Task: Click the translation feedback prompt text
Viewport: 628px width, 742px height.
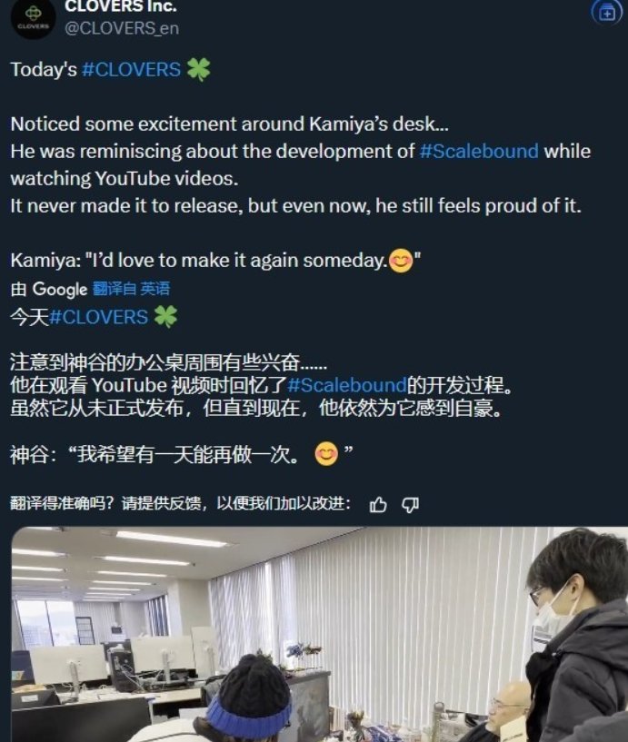Action: pyautogui.click(x=181, y=504)
